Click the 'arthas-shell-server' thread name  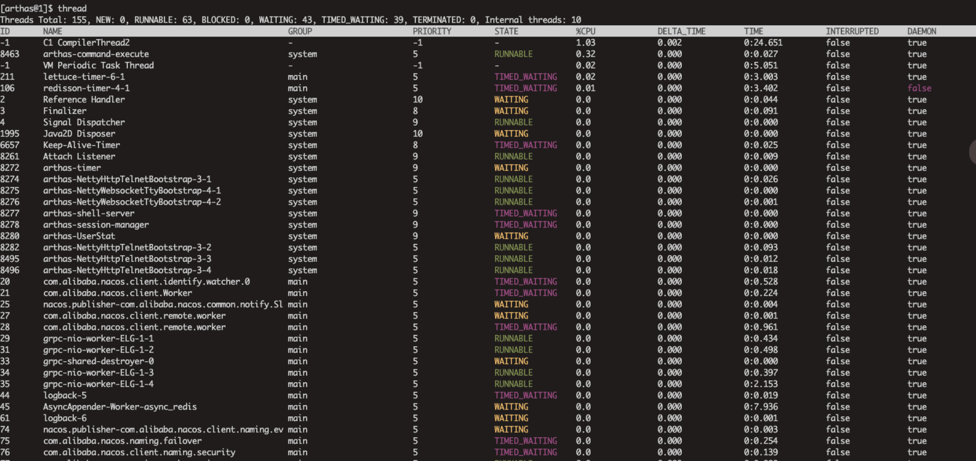89,213
